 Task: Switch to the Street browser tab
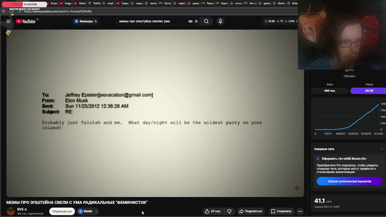(80, 3)
